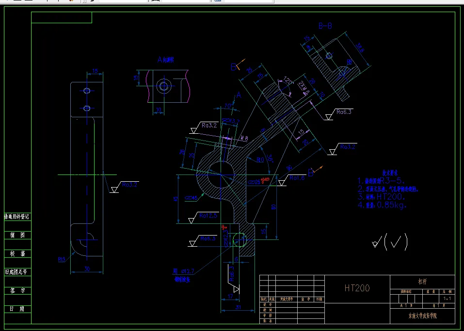Select the 36° angle dimension
Viewport: 464px width, 331px height.
(269, 158)
